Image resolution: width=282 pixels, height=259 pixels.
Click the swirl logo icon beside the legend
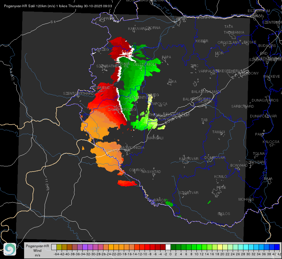coord(10,249)
